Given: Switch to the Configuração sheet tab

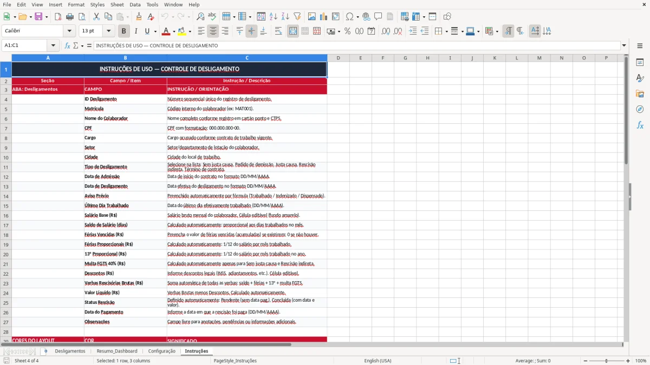Looking at the screenshot, I should point(161,351).
